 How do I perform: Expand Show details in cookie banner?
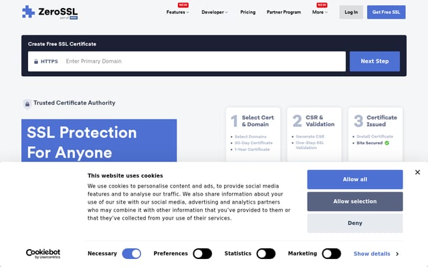tap(376, 254)
